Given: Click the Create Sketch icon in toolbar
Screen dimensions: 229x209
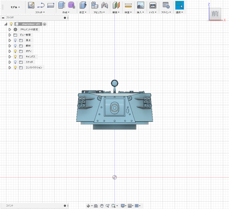Looking at the screenshot, I should click(31, 5).
